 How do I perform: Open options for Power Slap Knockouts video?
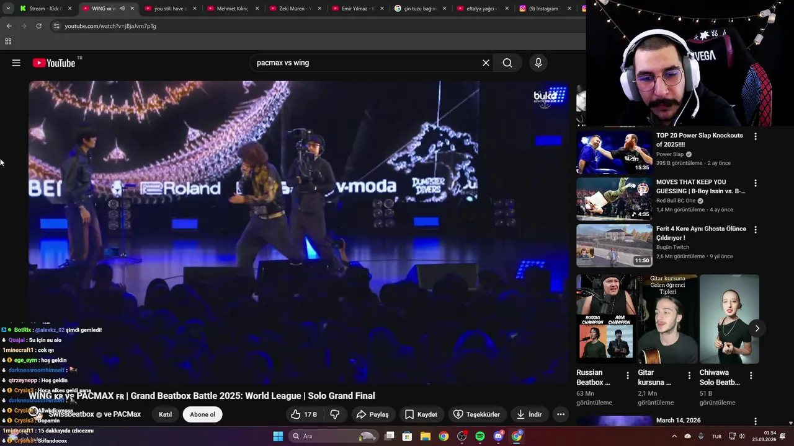[x=756, y=136]
